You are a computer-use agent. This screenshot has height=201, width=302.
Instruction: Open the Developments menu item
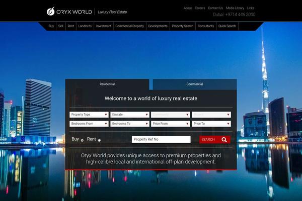tap(158, 26)
